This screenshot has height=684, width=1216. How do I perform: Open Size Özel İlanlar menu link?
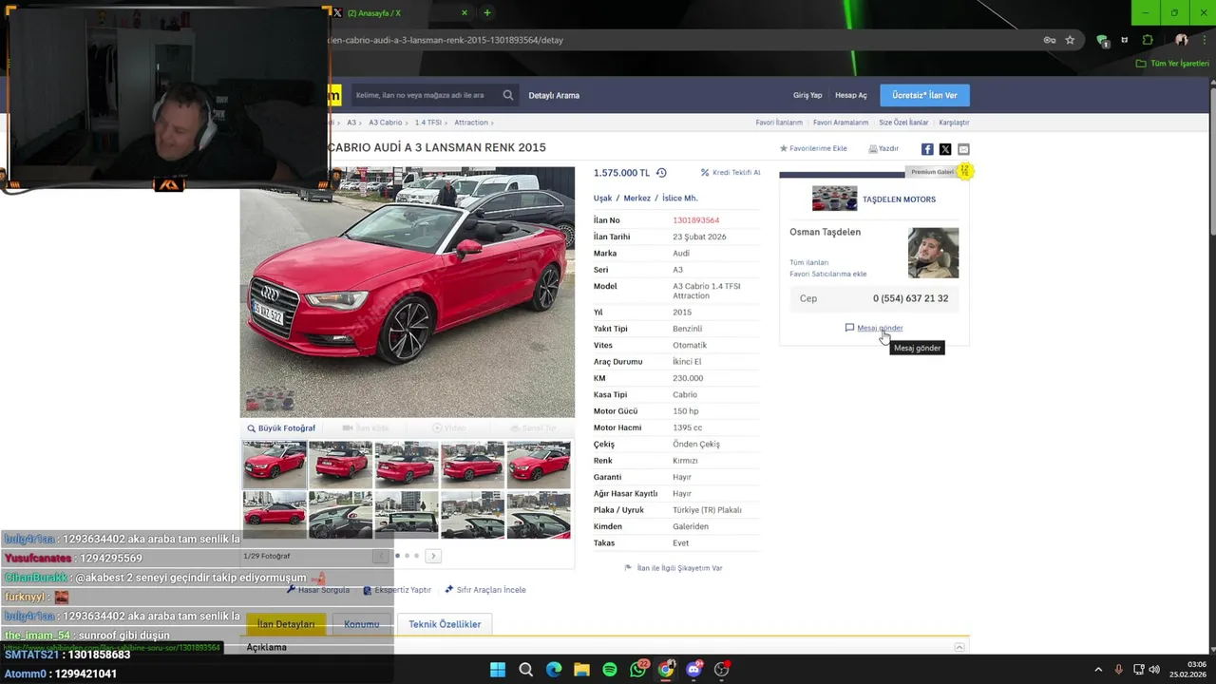click(903, 123)
